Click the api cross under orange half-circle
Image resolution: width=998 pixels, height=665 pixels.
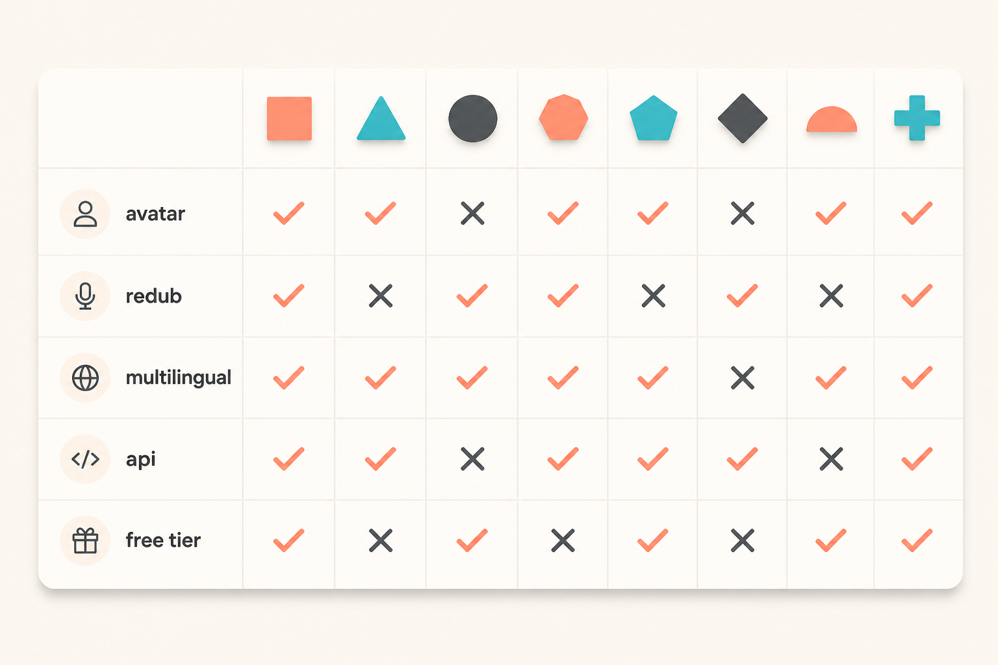[x=832, y=459]
